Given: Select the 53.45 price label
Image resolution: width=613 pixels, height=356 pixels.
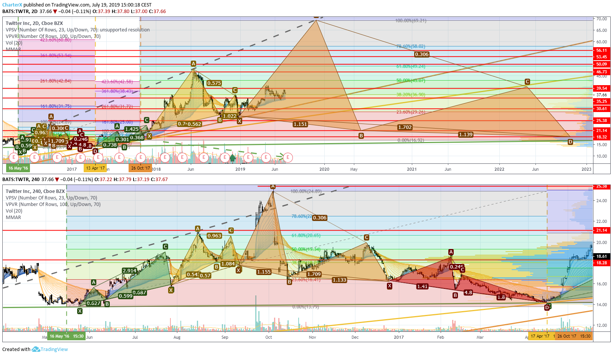Looking at the screenshot, I should point(601,57).
